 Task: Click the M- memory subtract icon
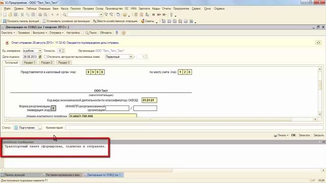point(164,15)
